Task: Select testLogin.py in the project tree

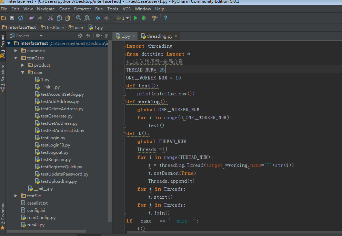Action: click(x=53, y=138)
